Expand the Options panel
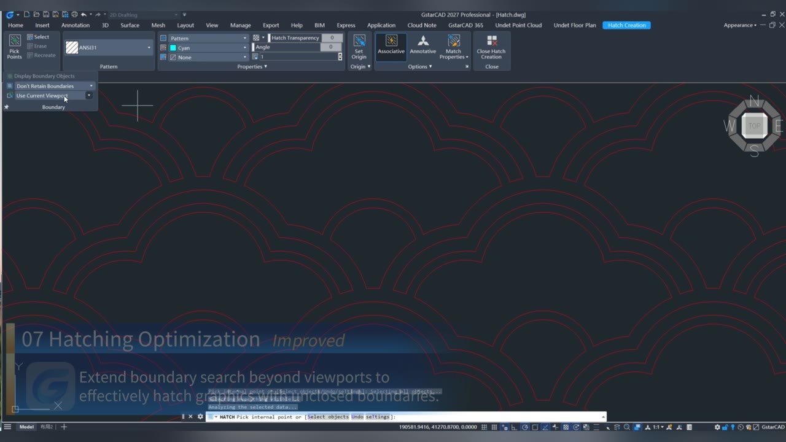 tap(420, 66)
